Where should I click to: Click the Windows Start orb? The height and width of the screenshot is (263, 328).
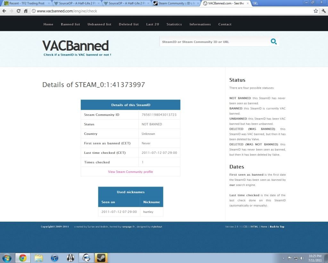click(x=7, y=258)
